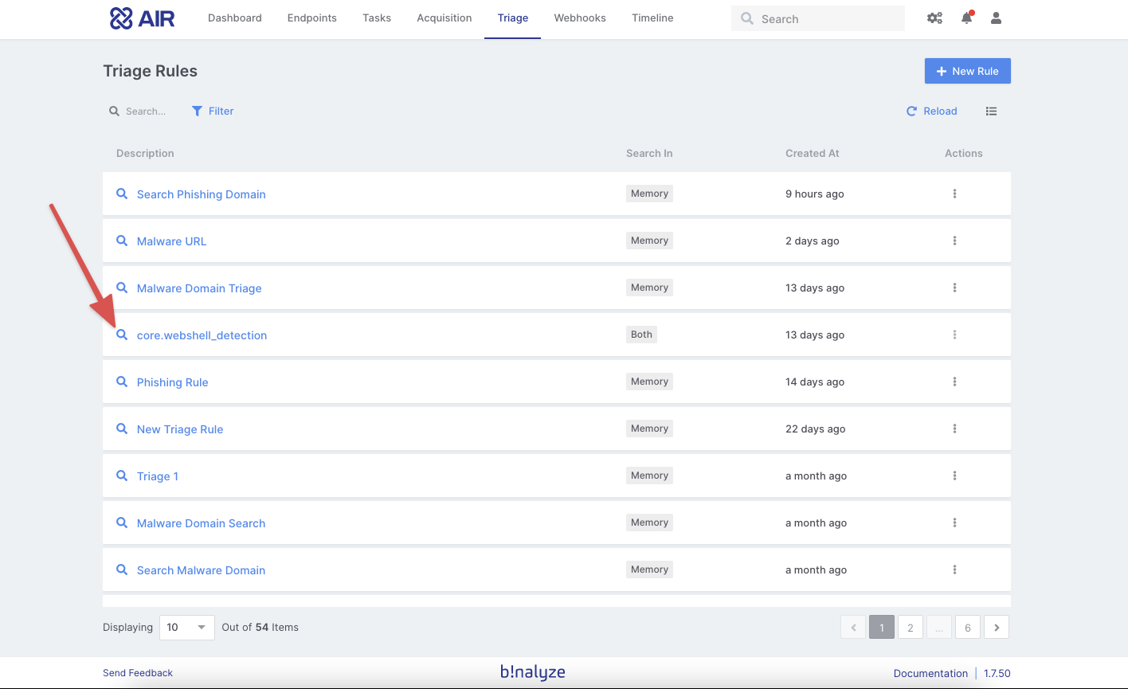
Task: Open settings gears icon in top bar
Action: tap(934, 18)
